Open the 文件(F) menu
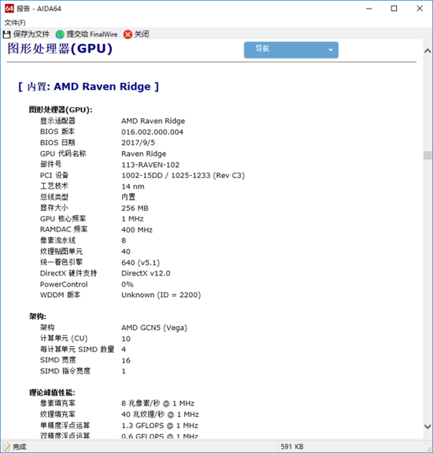The width and height of the screenshot is (433, 453). click(15, 23)
